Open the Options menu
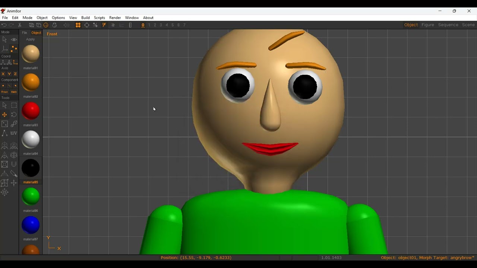Viewport: 477px width, 268px height. pos(59,17)
